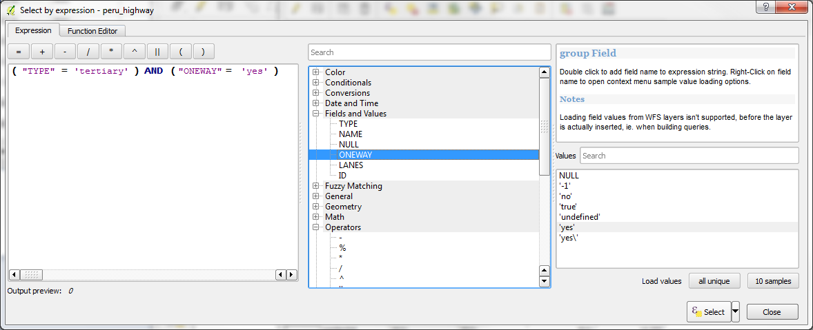
Task: Click the function Search box
Action: (429, 52)
